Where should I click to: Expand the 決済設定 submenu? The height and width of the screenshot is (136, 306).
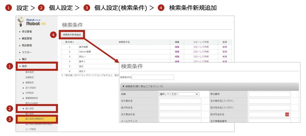pyautogui.click(x=28, y=93)
